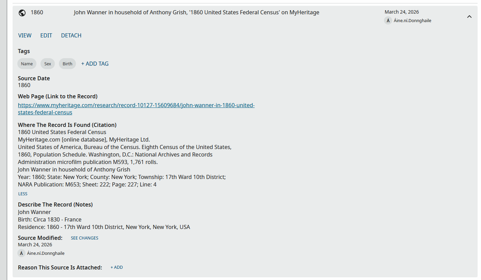This screenshot has width=481, height=280.
Task: Click the March 24, 2026 date in the header
Action: 402,12
